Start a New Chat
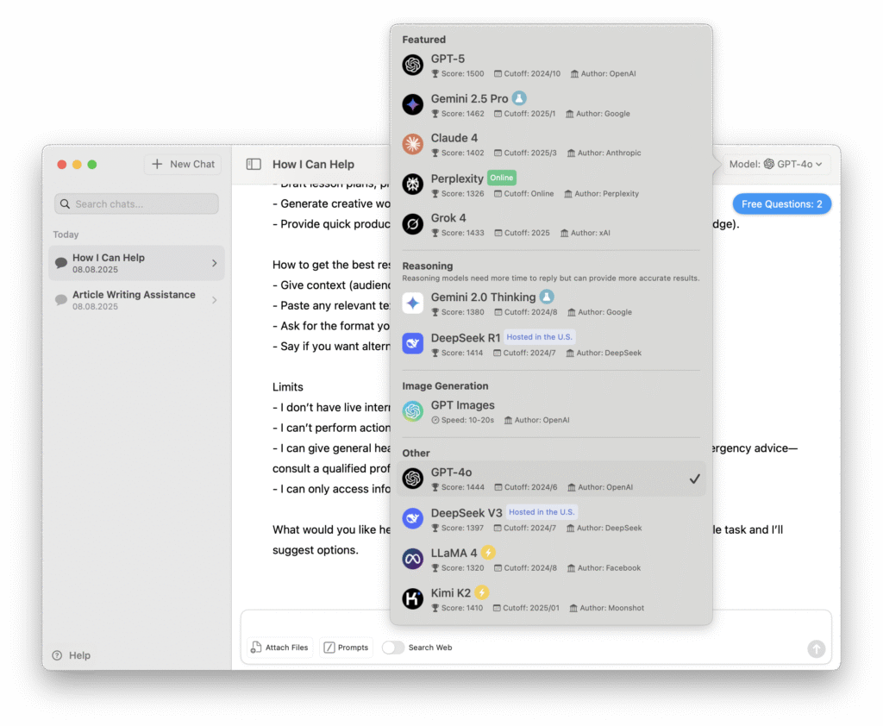The width and height of the screenshot is (883, 726). pyautogui.click(x=183, y=164)
